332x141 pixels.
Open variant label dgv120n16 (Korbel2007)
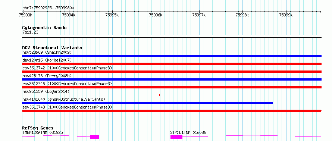(47, 60)
